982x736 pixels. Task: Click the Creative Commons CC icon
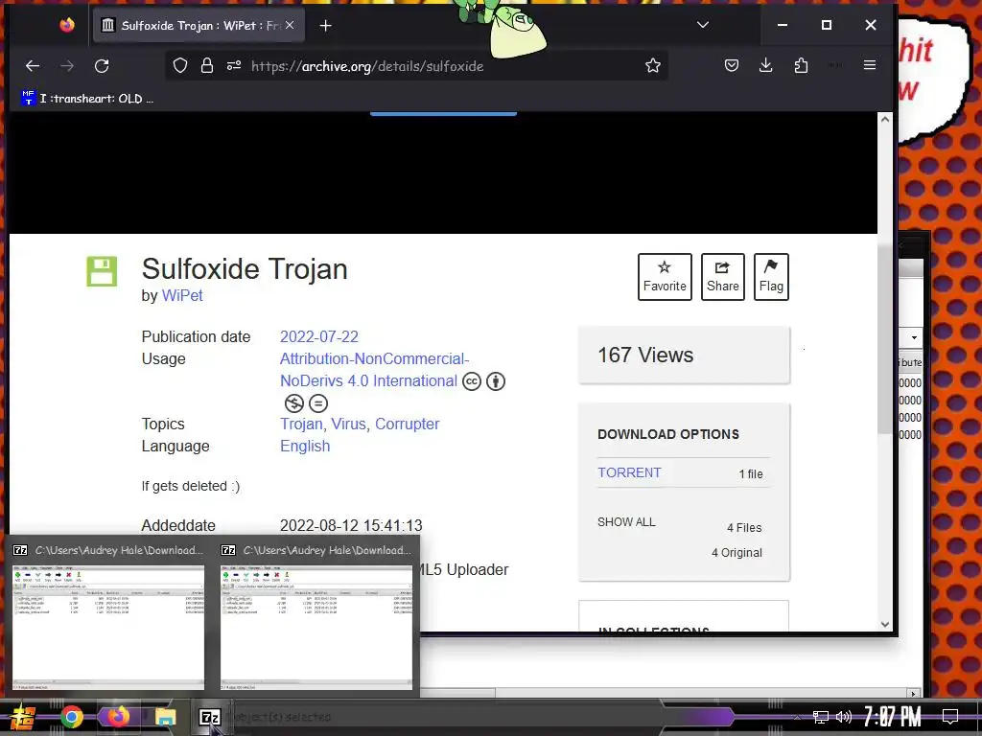(472, 381)
